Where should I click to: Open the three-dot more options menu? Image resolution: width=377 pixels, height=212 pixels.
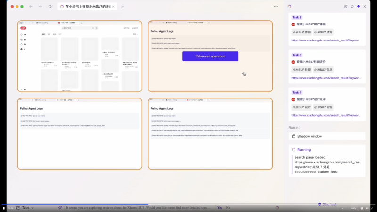point(276,7)
